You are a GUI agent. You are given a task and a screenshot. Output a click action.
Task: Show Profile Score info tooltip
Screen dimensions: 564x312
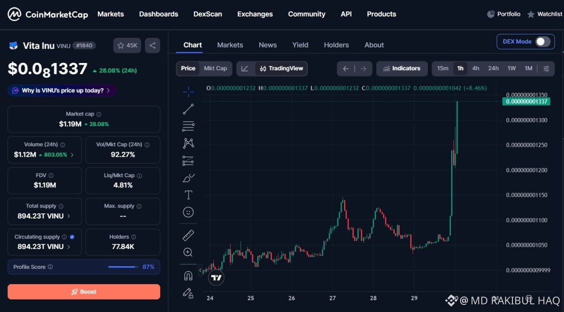[50, 267]
